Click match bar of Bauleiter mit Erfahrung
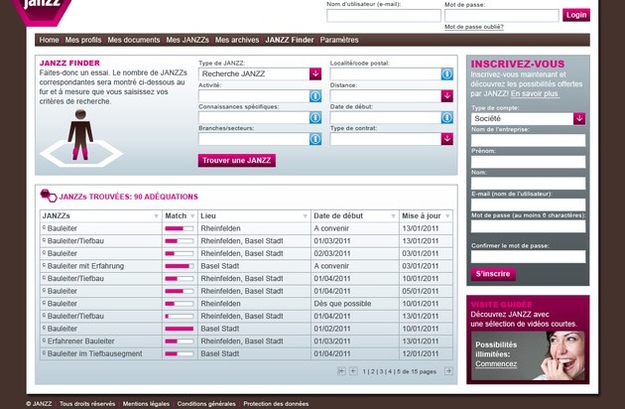 (x=179, y=266)
